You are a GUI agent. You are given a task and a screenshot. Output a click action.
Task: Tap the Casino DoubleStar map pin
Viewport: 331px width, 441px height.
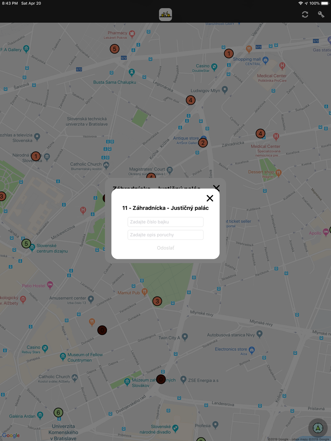[214, 67]
